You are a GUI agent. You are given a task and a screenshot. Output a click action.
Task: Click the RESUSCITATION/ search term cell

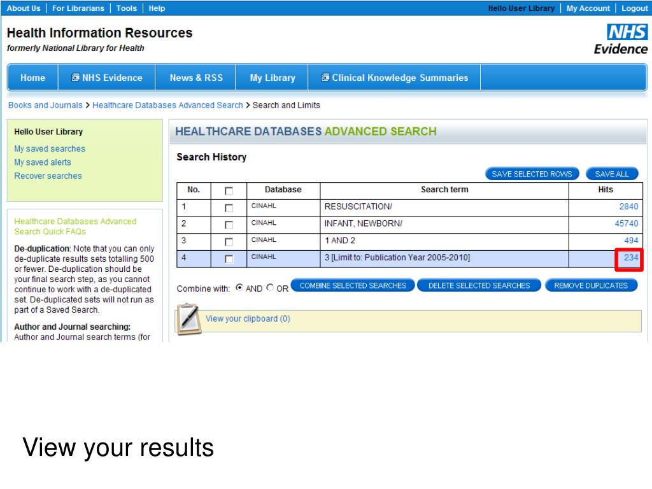pyautogui.click(x=444, y=208)
